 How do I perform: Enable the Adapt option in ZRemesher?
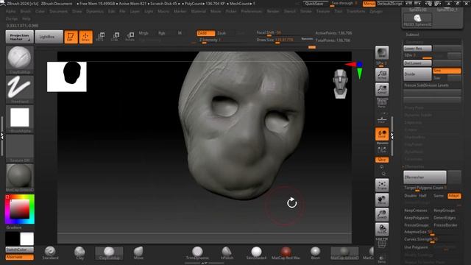point(453,196)
